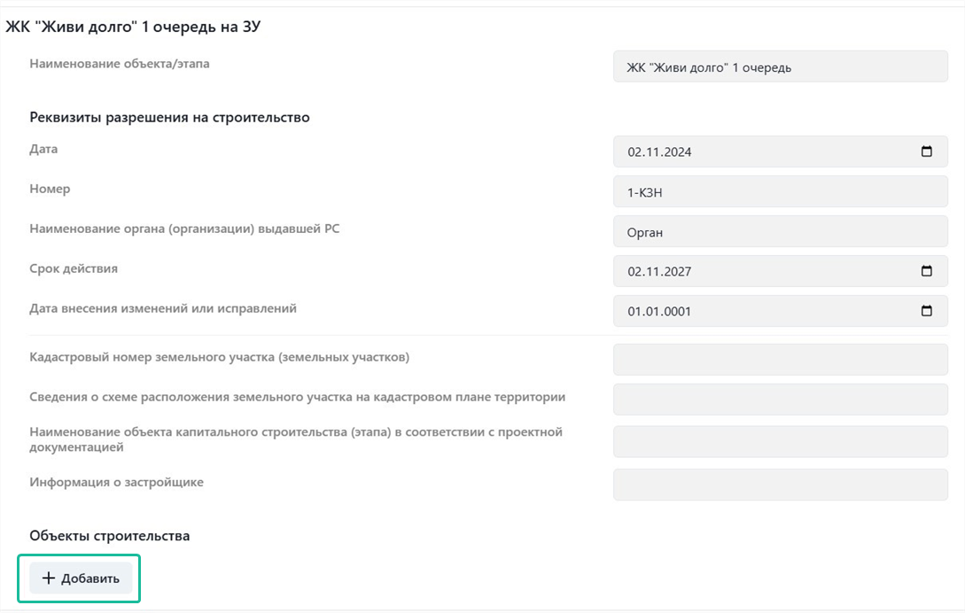Click Наименование объекта капитального строительства empty field

(781, 441)
